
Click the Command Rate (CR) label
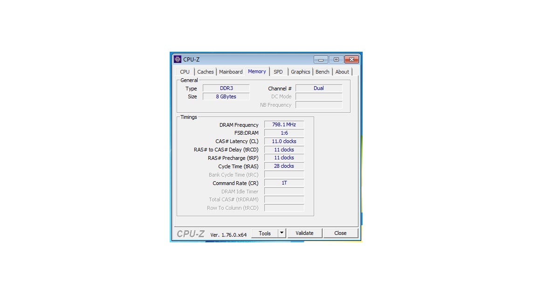click(x=235, y=183)
